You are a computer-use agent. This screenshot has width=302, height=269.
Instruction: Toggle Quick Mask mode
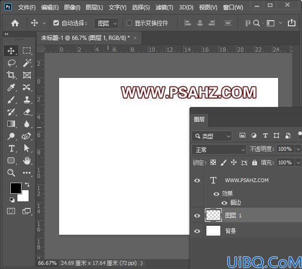click(11, 211)
